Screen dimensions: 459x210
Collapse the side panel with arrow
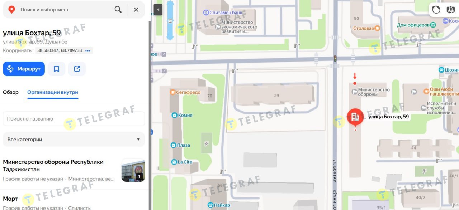pyautogui.click(x=158, y=10)
